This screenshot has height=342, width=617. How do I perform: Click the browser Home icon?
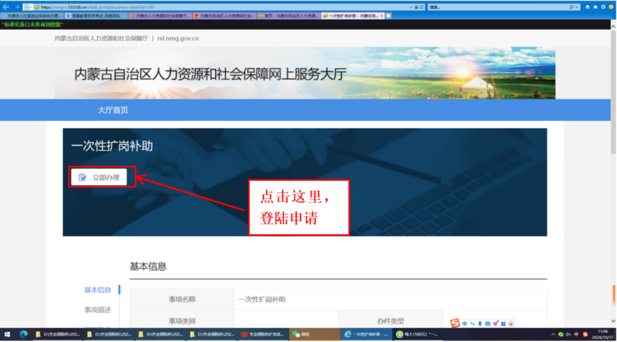588,7
